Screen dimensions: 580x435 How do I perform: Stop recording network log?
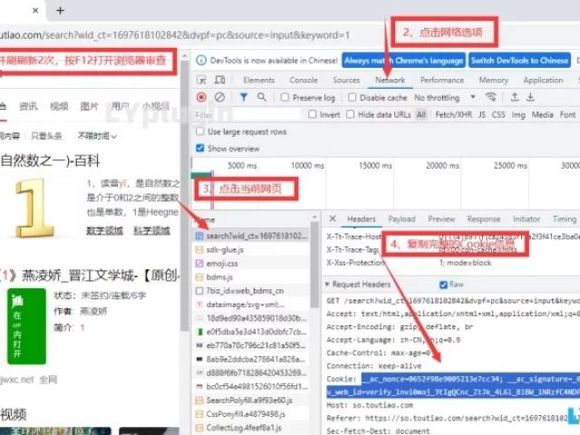(x=201, y=97)
